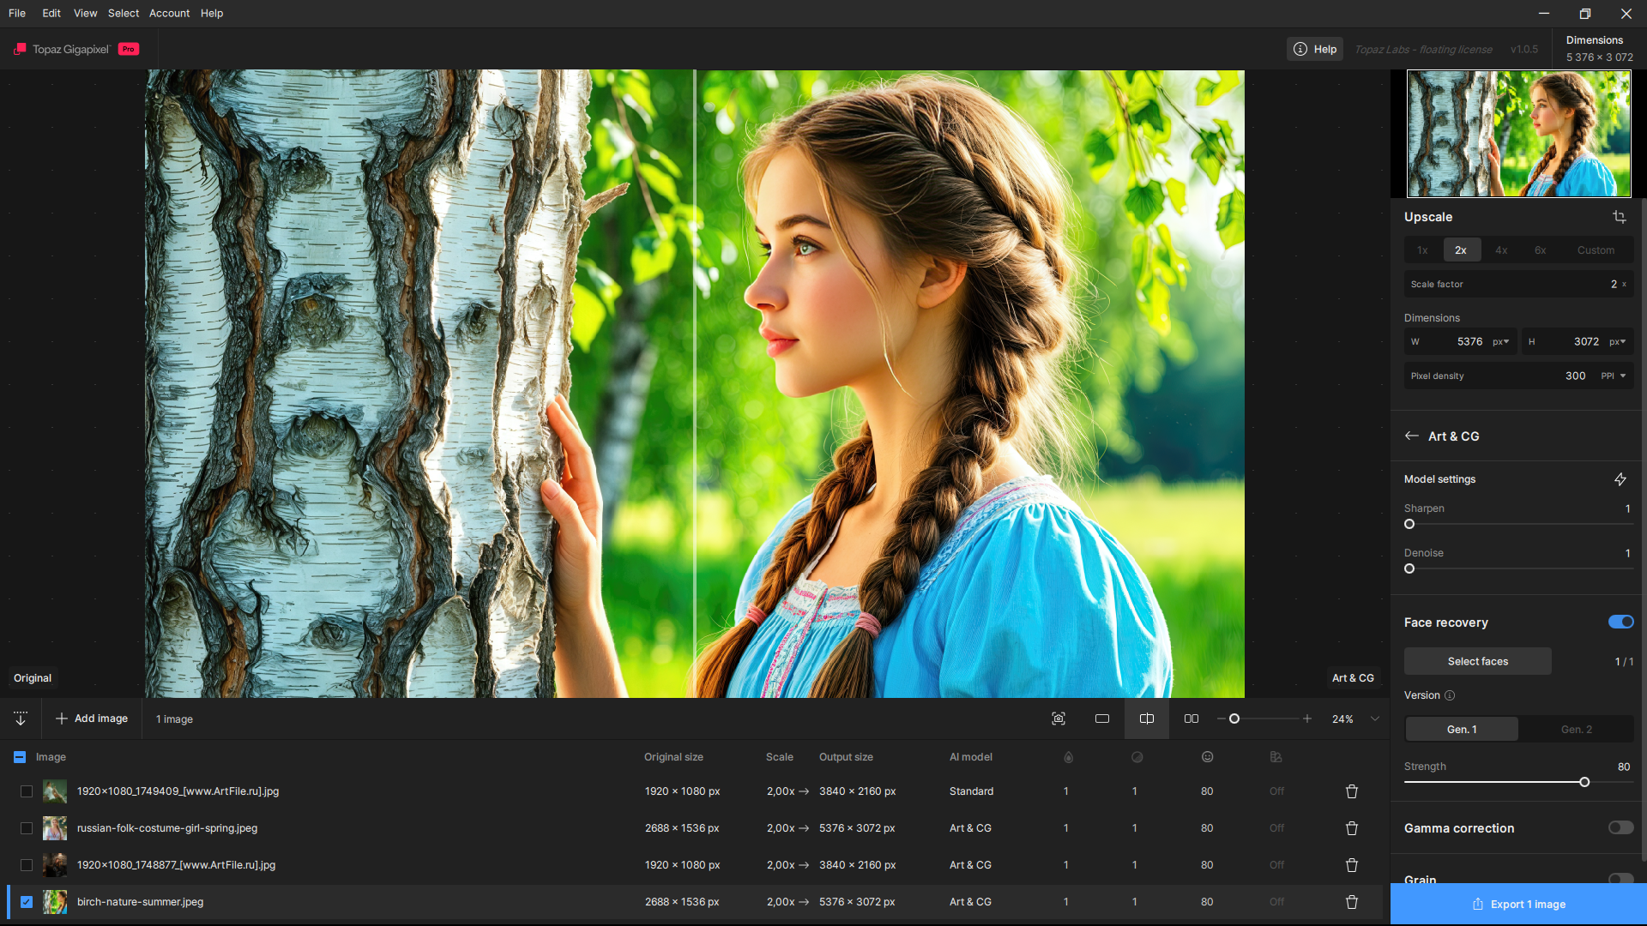The height and width of the screenshot is (926, 1647).
Task: Click the Strength slider handle
Action: [x=1584, y=782]
